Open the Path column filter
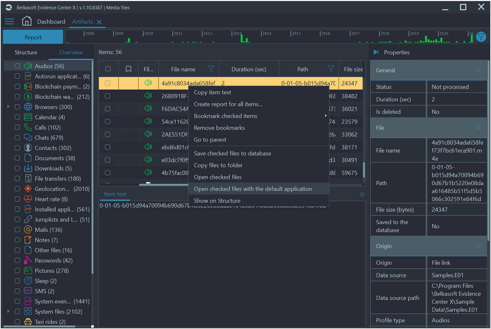Screen dimensions: 491x329 tap(331, 69)
